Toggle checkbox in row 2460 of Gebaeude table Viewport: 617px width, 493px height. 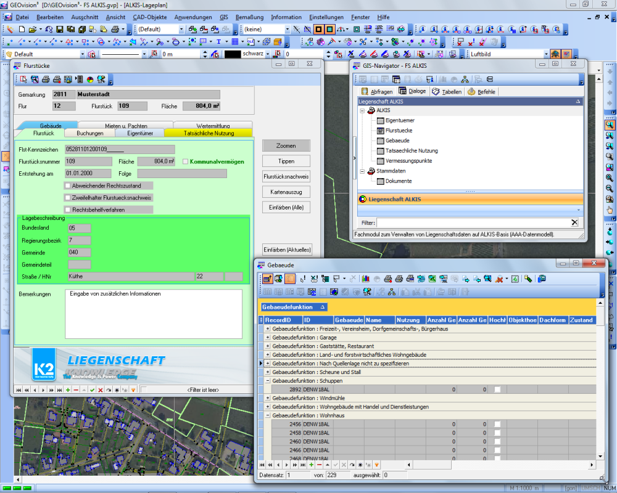click(497, 441)
